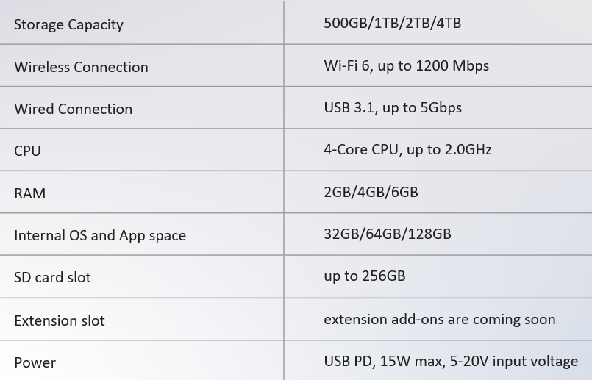Select the up to 256GB value

(364, 276)
